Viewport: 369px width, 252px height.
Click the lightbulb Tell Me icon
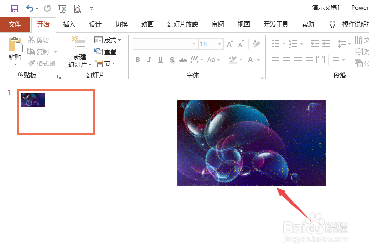[332, 24]
